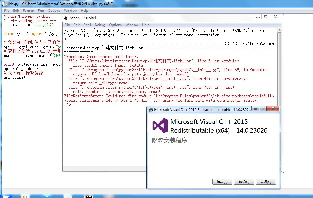Maximize the Python 3.8.0 Shell window
313x198 pixels.
coord(265,17)
